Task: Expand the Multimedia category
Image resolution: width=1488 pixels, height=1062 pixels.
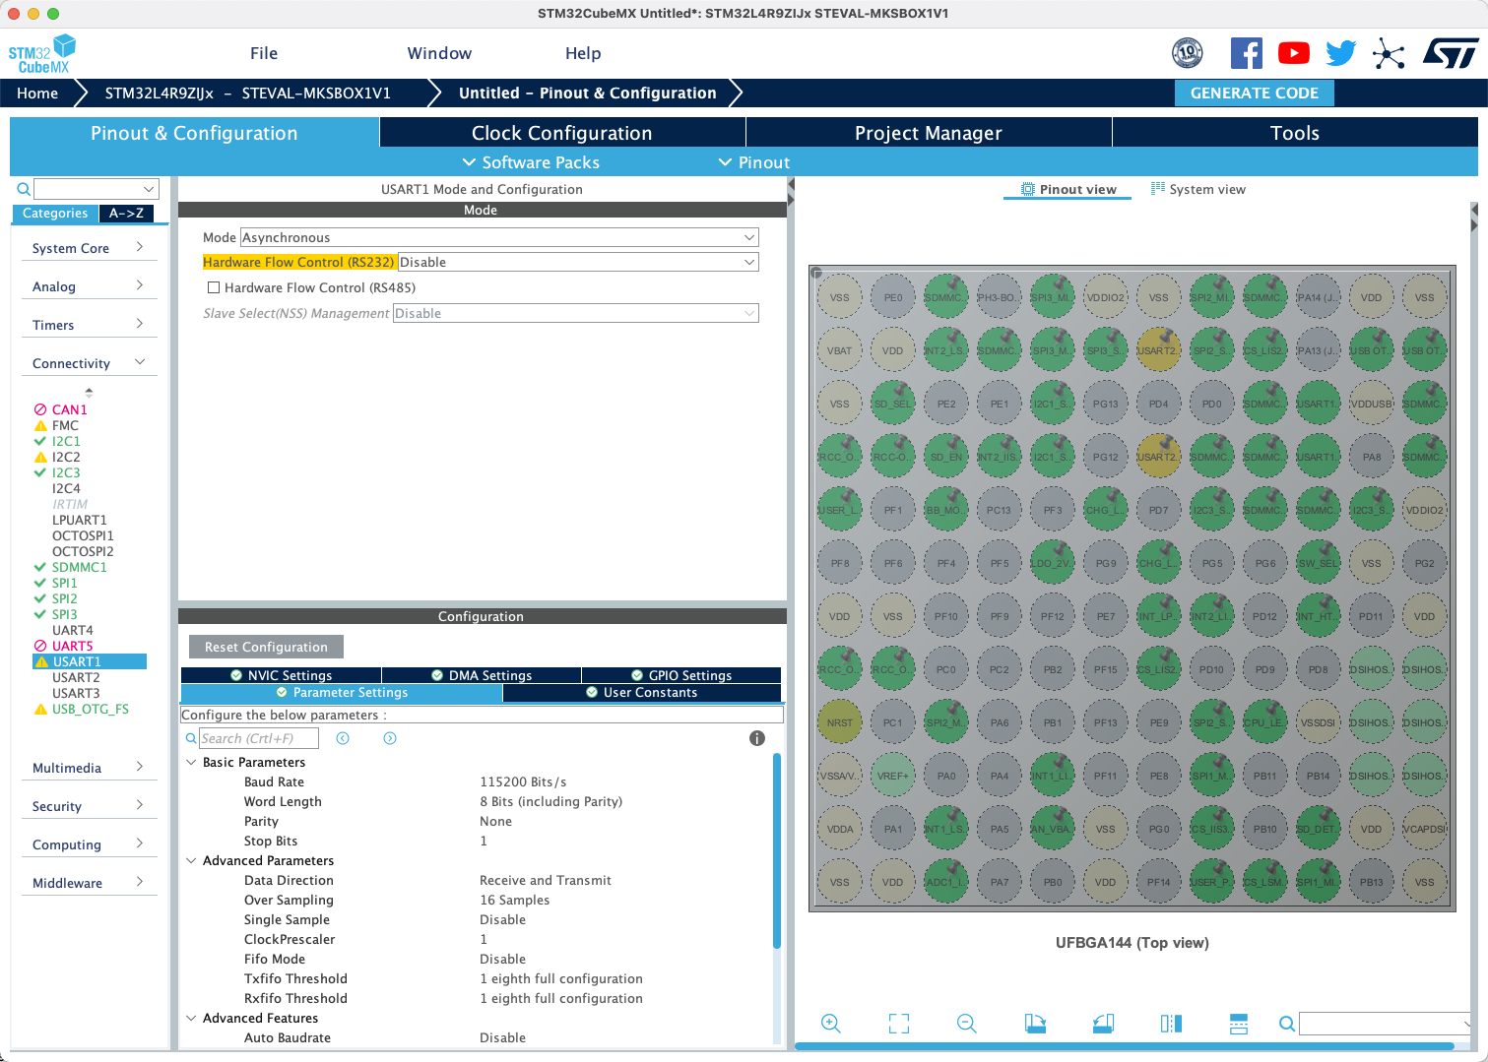Action: (x=89, y=768)
